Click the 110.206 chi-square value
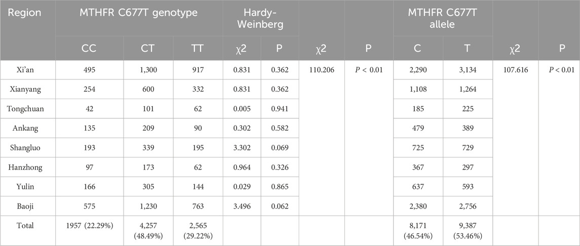Viewport: 580px width, 246px height. coord(322,70)
